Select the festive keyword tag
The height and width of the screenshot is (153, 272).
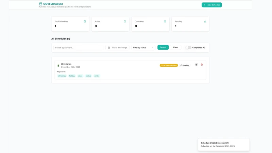click(88, 76)
